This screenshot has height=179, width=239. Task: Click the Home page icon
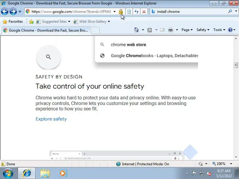(137, 30)
